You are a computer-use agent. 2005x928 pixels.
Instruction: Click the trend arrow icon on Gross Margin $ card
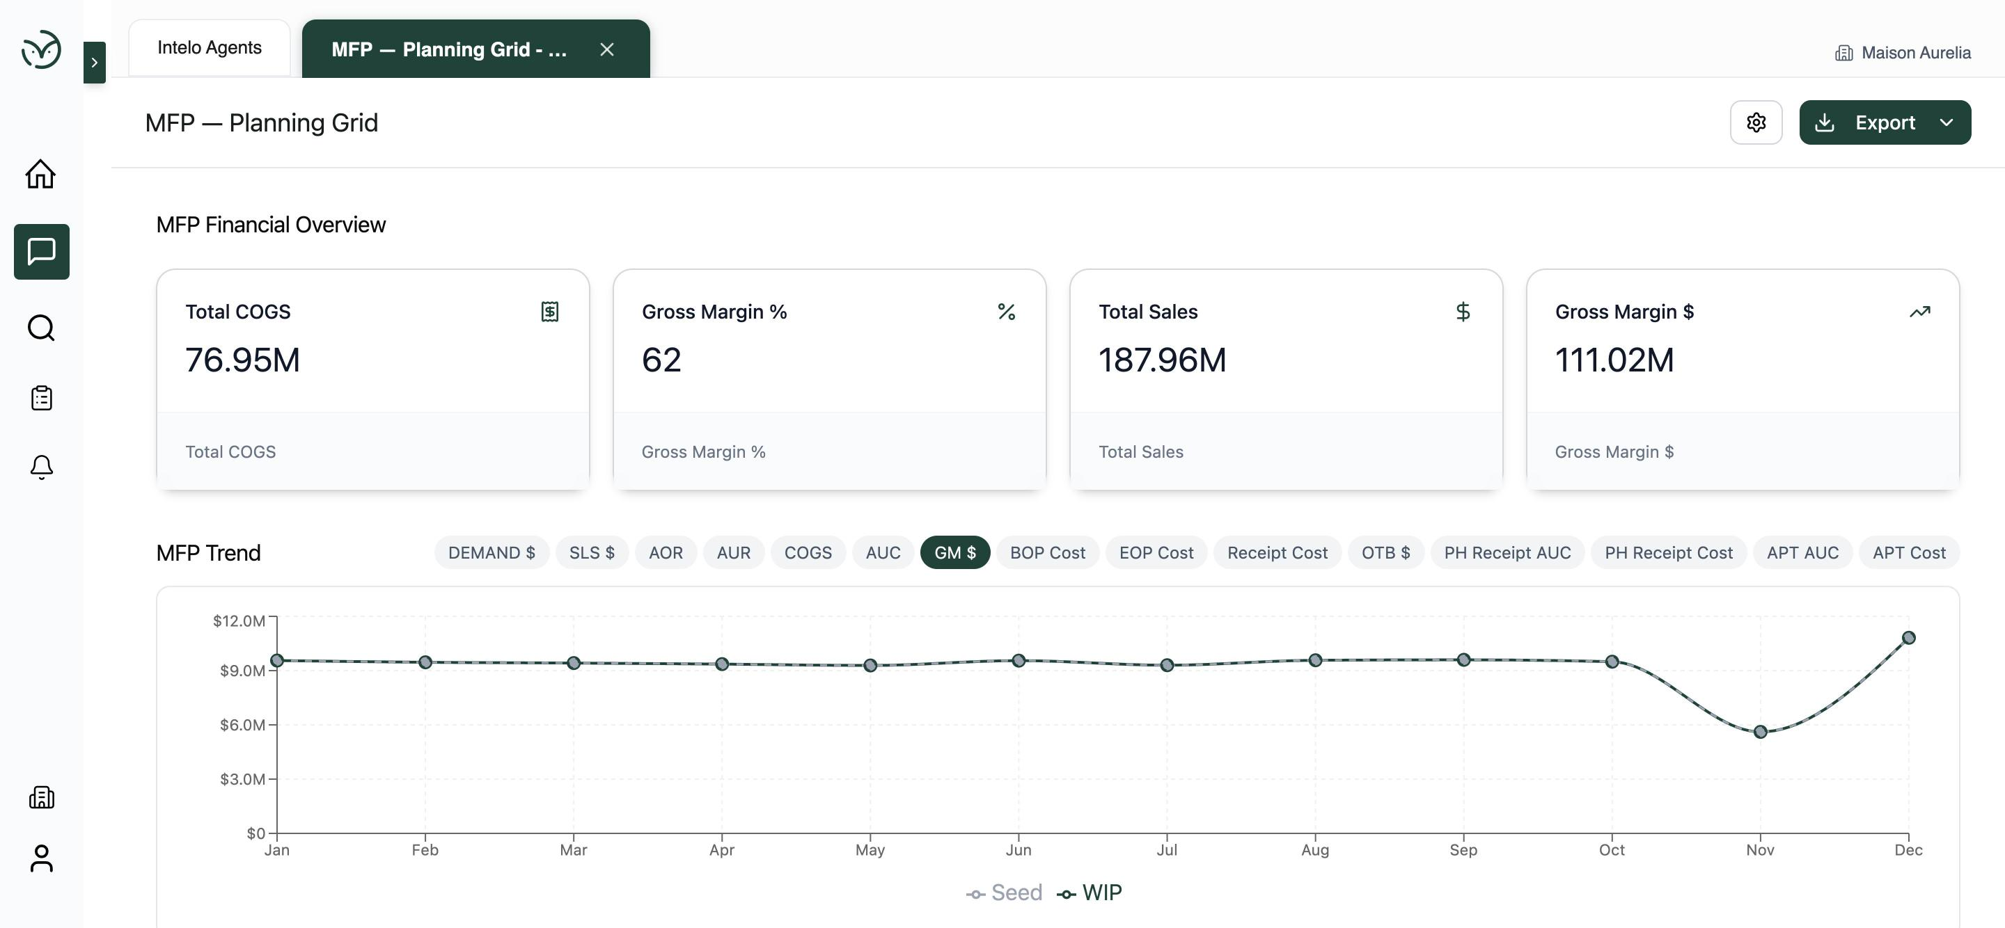click(x=1919, y=312)
